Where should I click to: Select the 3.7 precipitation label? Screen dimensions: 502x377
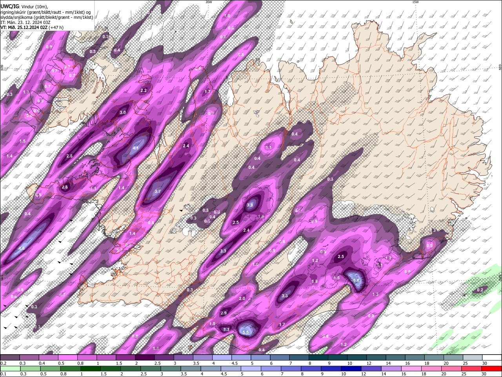158,191
